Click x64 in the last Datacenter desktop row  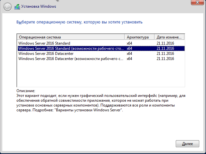pos(130,59)
